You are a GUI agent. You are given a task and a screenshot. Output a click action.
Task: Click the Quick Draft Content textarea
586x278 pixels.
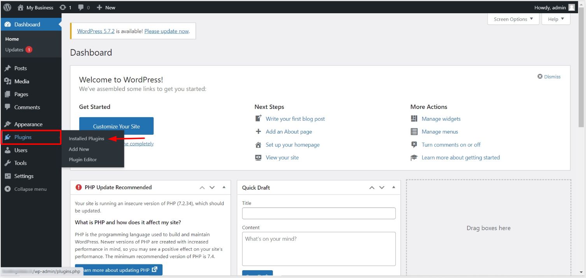pos(319,249)
